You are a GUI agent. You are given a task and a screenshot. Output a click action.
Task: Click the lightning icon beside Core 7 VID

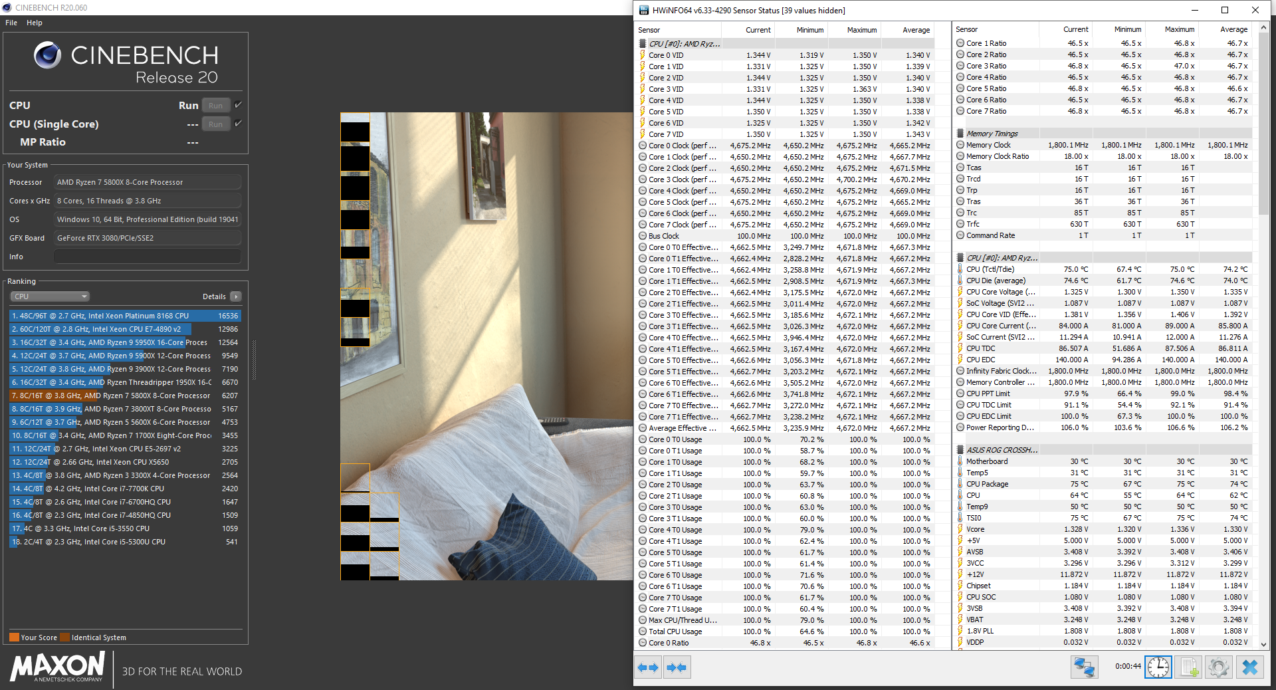(643, 134)
